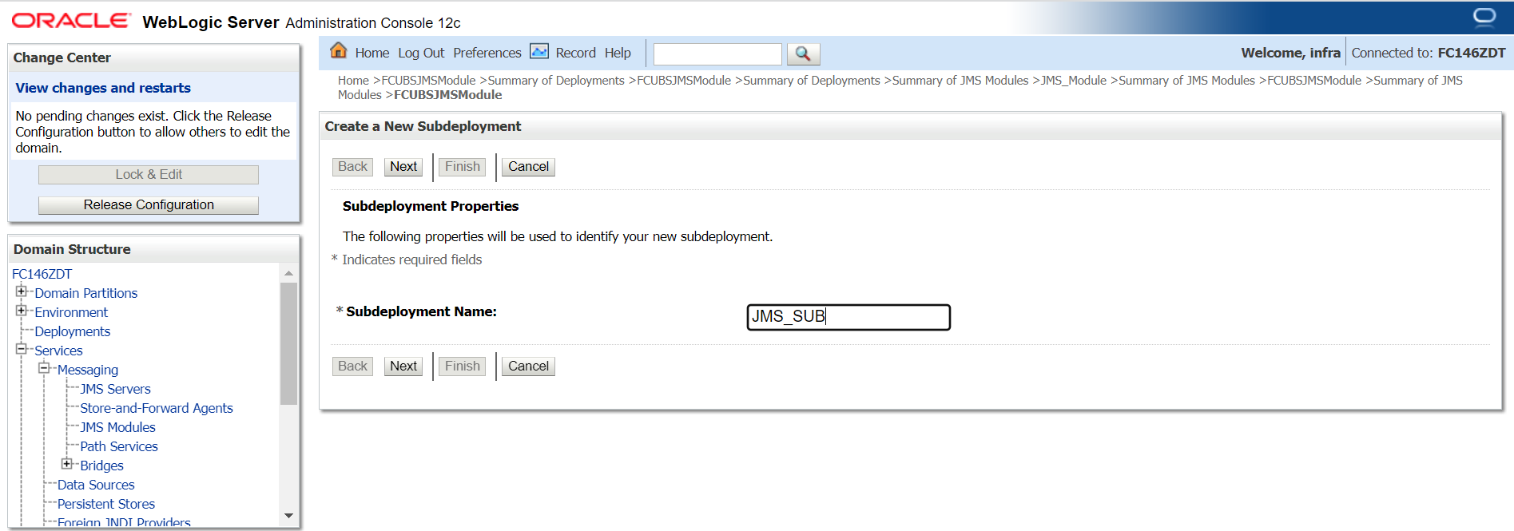Click the bottom Cancel button

[x=528, y=366]
